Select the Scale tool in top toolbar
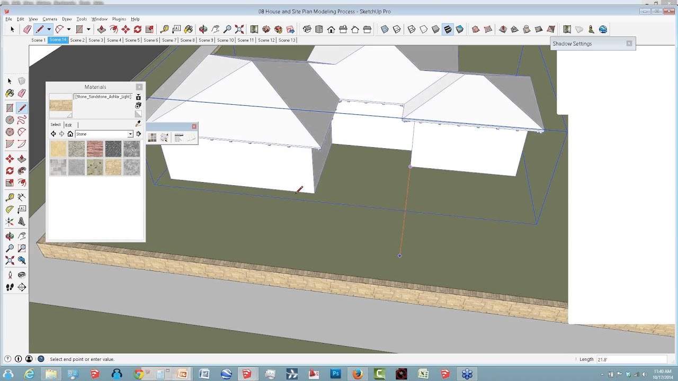This screenshot has height=381, width=678. pos(149,30)
